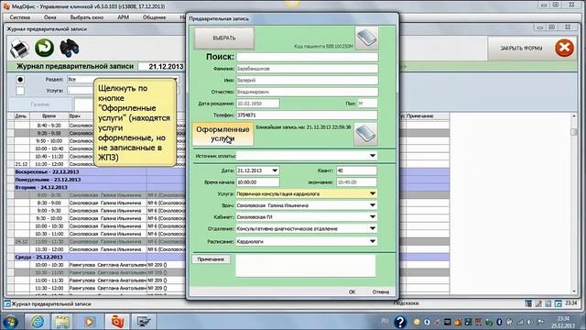Click the journal scrollbar down arrow
Image resolution: width=586 pixels, height=330 pixels.
[574, 291]
